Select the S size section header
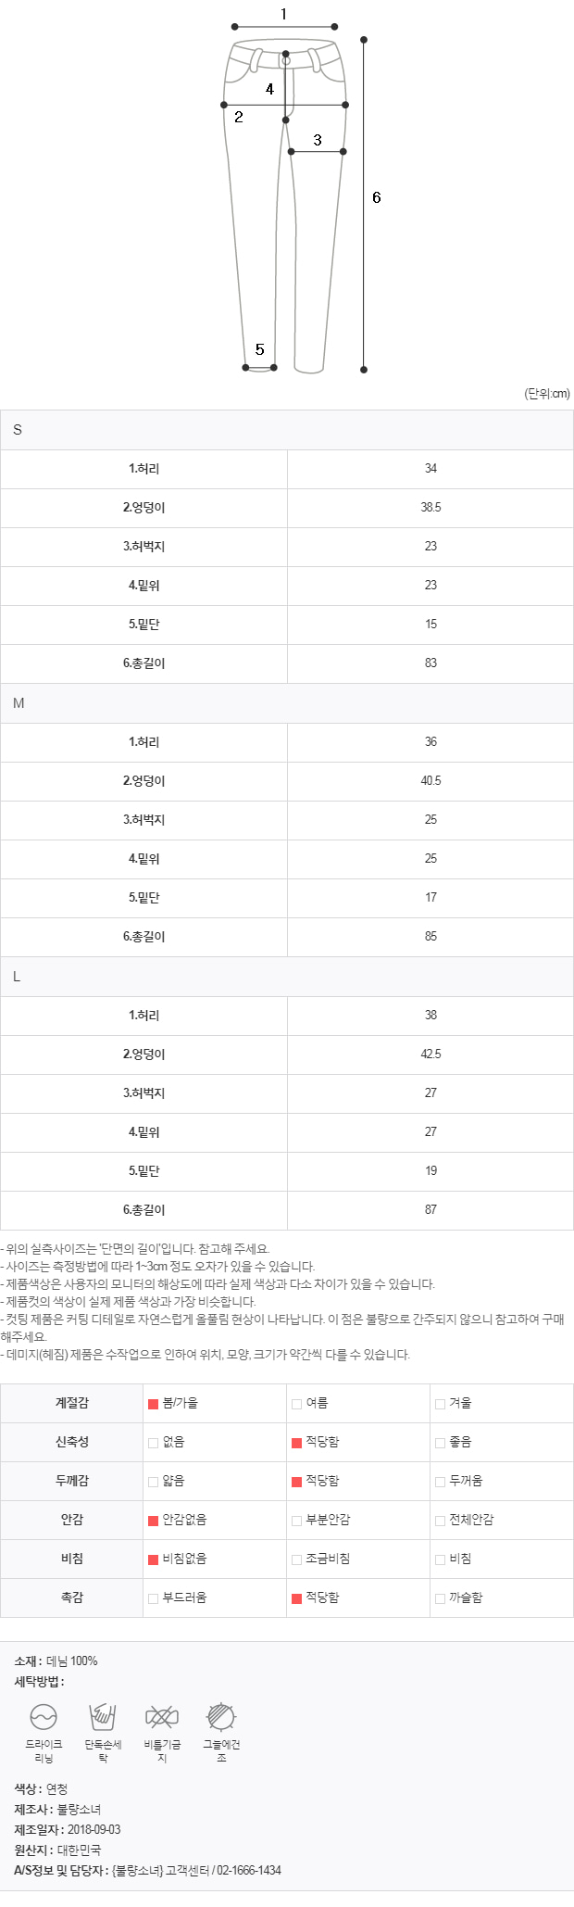This screenshot has height=1907, width=574. pos(287,430)
